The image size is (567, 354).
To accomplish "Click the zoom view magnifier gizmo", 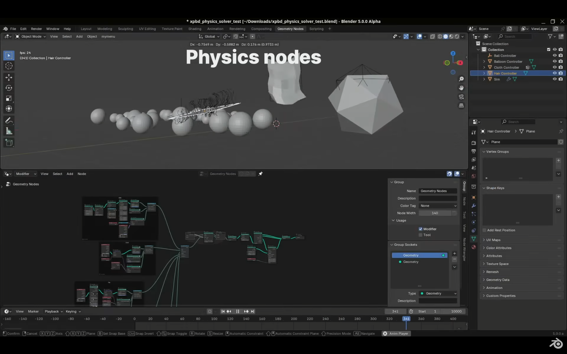I will [x=461, y=79].
